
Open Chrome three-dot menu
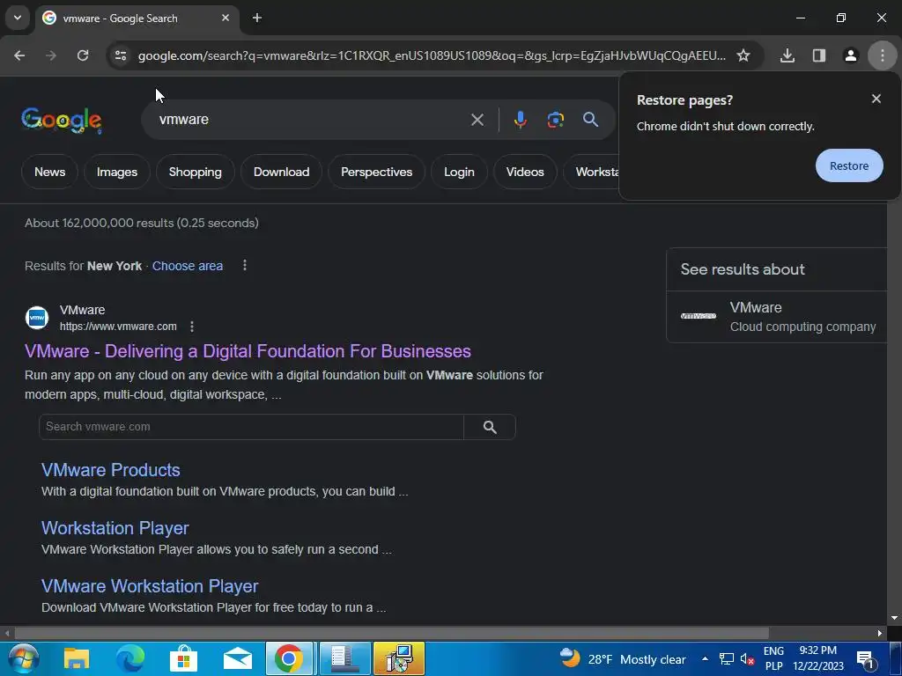click(883, 55)
